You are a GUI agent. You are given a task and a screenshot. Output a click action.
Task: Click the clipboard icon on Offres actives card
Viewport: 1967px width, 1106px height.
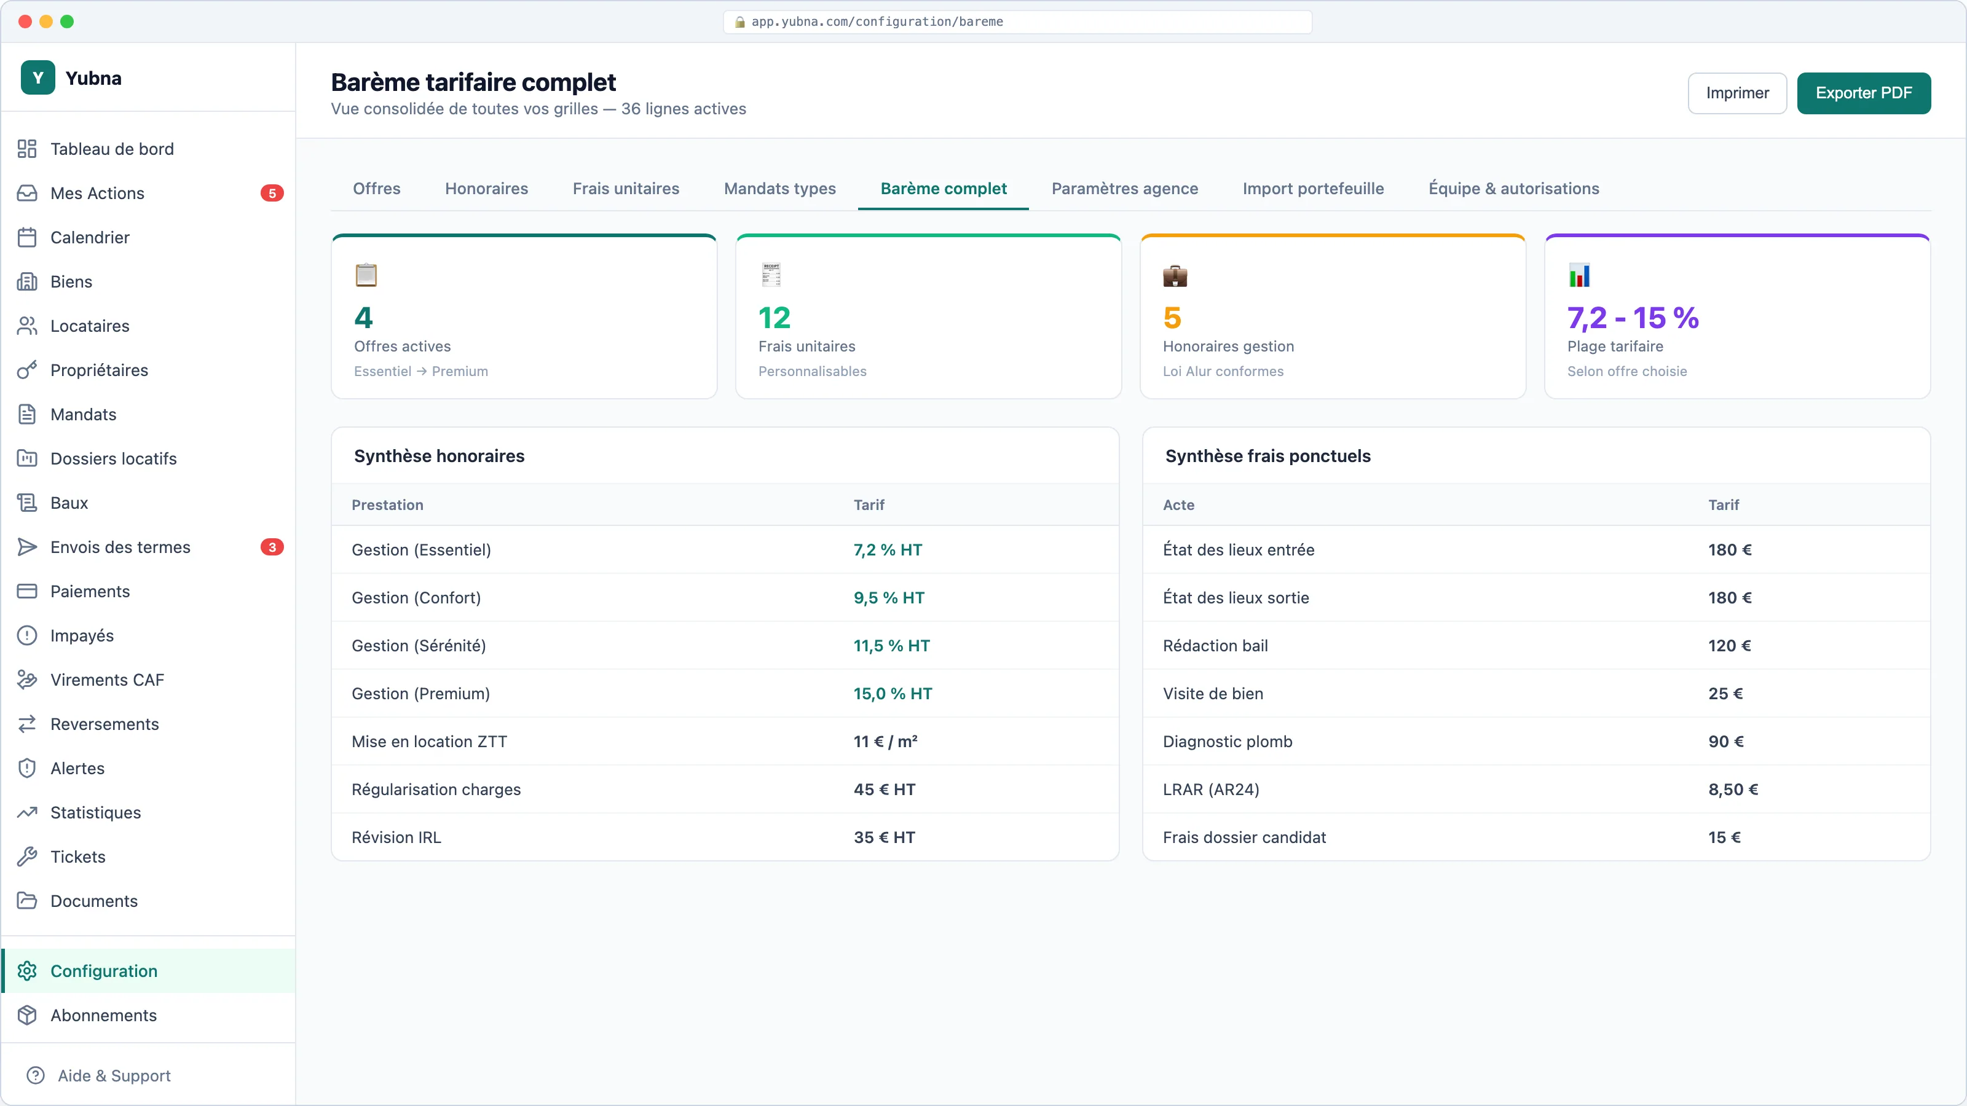366,275
